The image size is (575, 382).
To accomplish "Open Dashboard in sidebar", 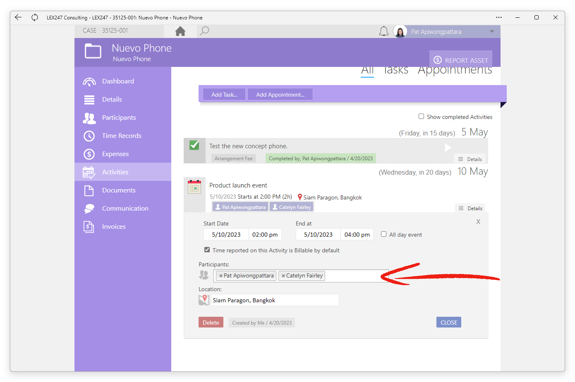I will point(118,81).
